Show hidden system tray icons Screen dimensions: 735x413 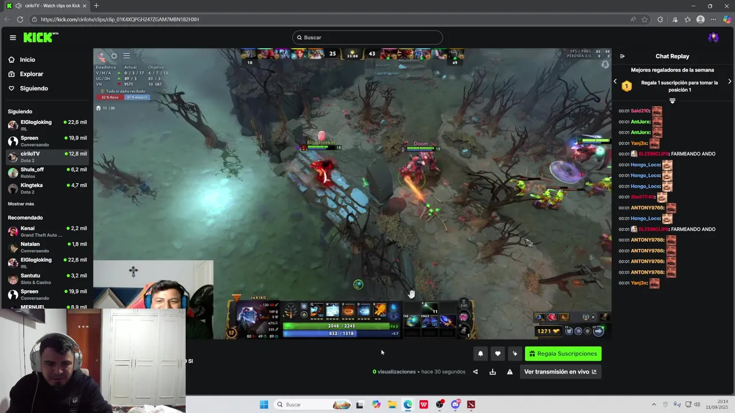coord(653,404)
